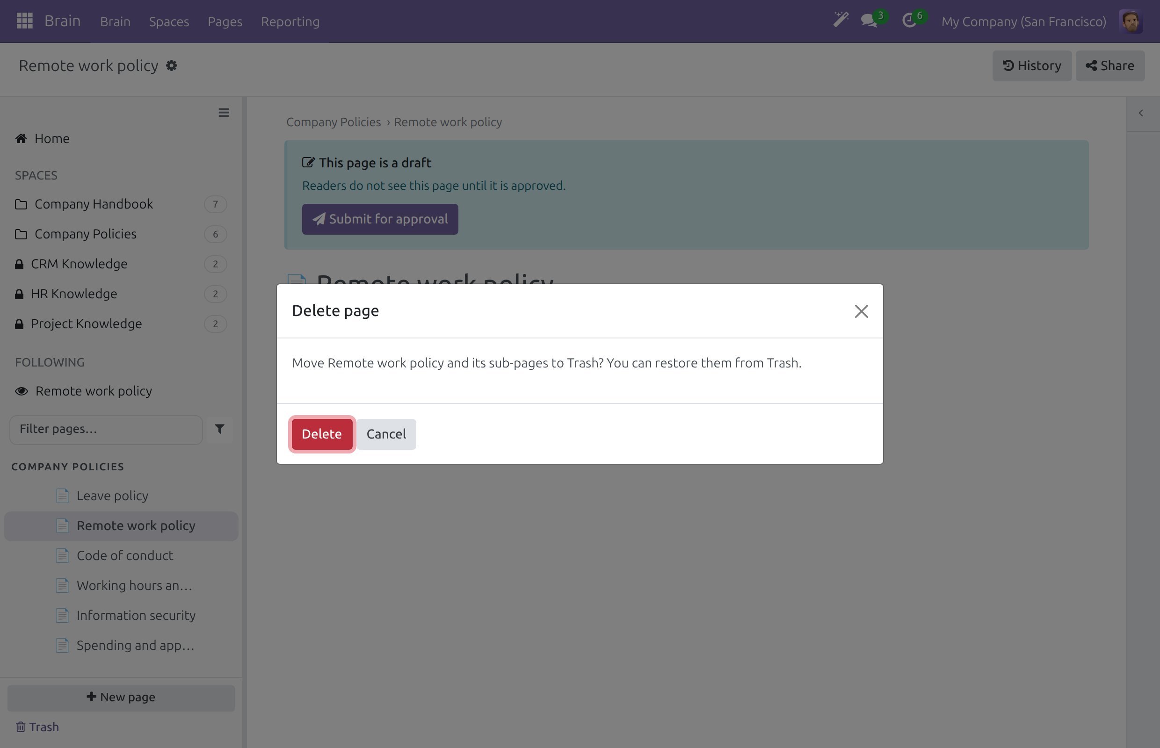Click the Remote work policy breadcrumb text
Viewport: 1160px width, 748px height.
click(448, 122)
